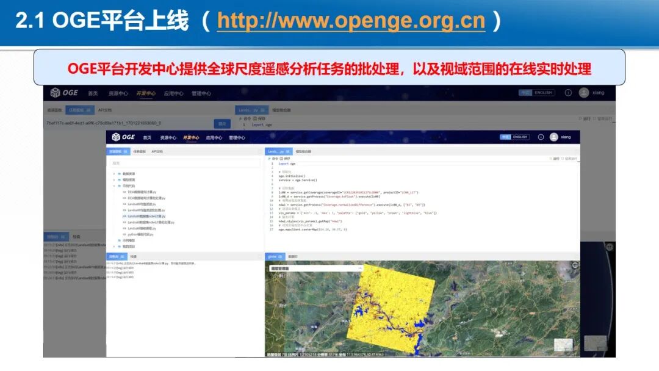Go to 首页 in front window navbar
Viewport: 659px width, 371px height.
click(147, 138)
